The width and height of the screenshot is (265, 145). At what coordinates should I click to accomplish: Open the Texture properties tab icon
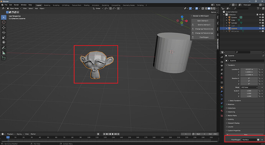coord(222,115)
